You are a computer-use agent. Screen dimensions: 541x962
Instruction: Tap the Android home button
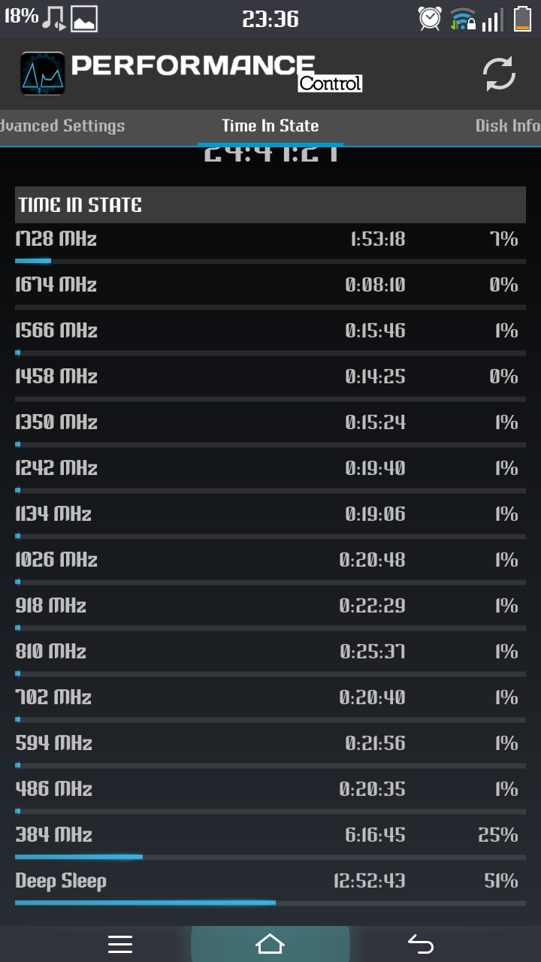(x=270, y=944)
